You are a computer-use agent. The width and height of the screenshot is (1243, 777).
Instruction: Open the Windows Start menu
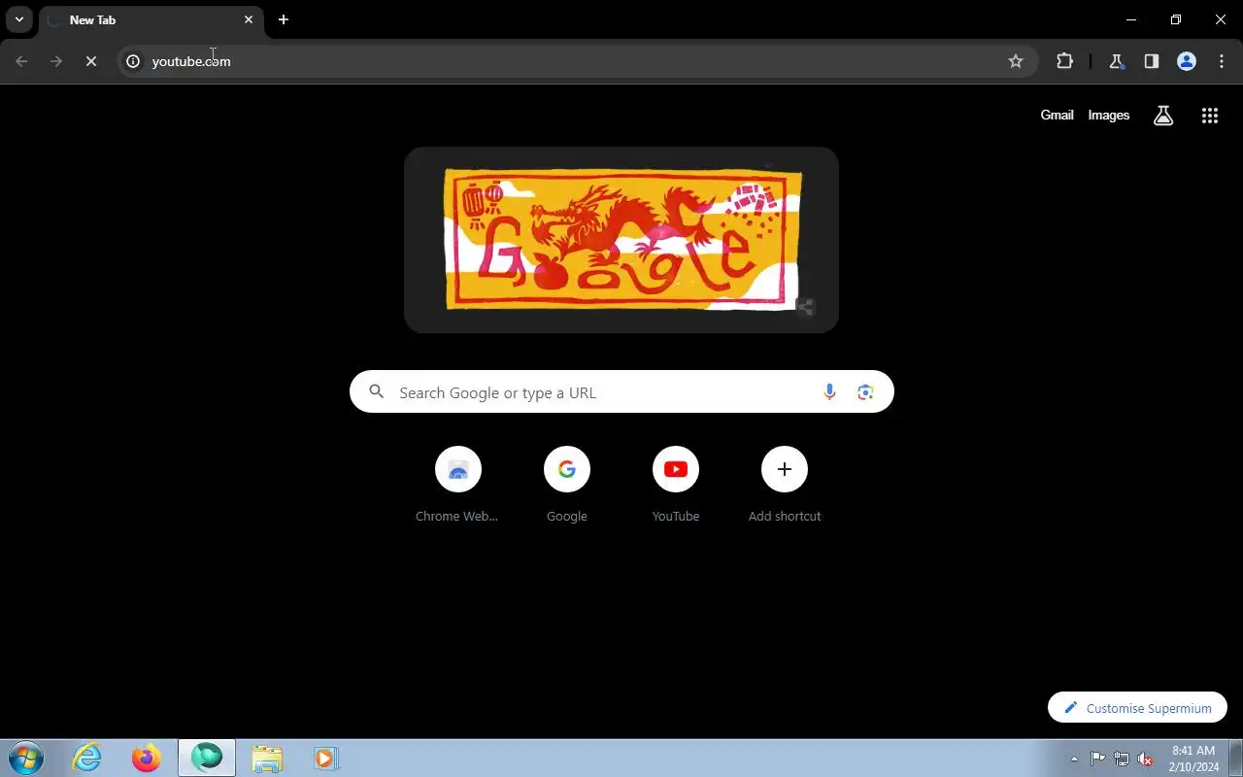26,758
